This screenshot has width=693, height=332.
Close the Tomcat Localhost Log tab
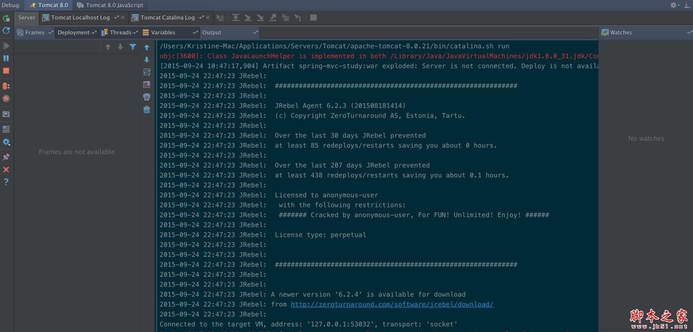point(122,17)
